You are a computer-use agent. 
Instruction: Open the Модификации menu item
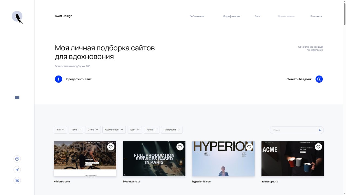pyautogui.click(x=231, y=16)
